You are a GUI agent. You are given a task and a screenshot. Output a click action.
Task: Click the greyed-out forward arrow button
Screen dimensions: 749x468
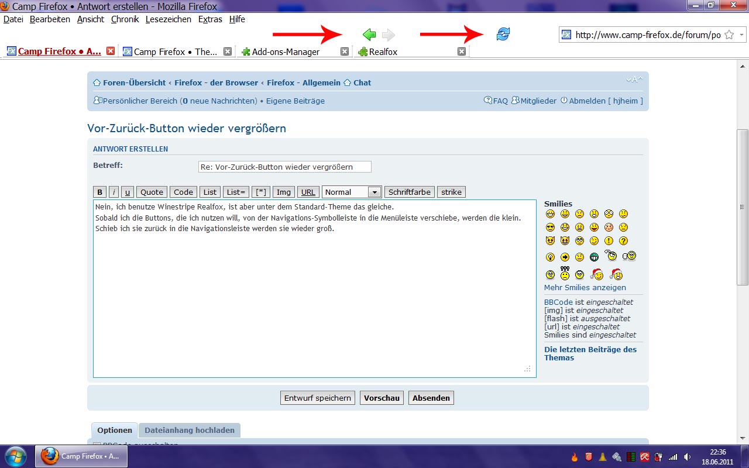click(x=389, y=35)
